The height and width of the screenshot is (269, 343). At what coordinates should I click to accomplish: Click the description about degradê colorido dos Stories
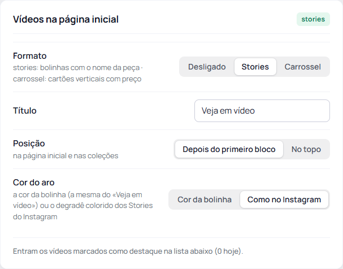click(83, 206)
